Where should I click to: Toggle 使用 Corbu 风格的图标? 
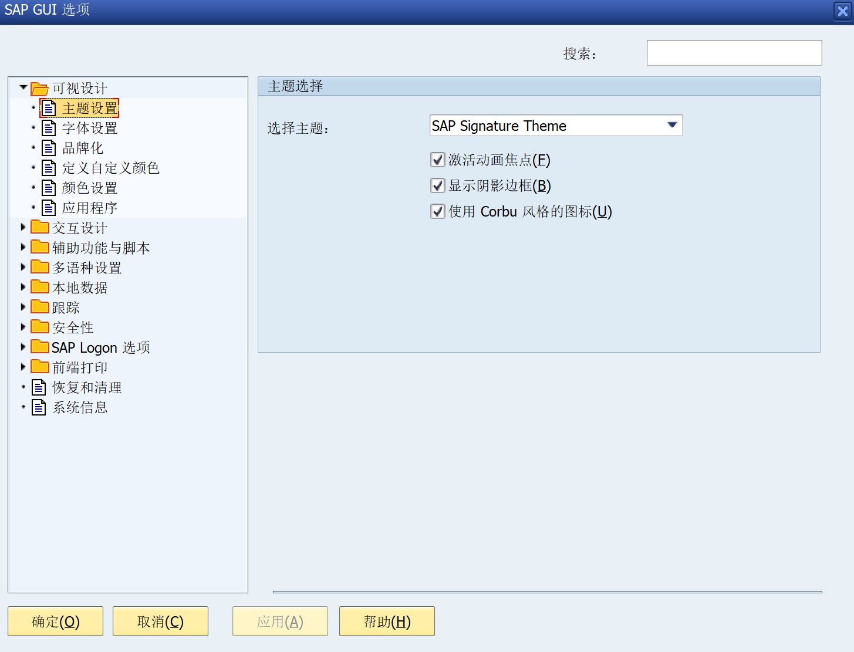(437, 211)
